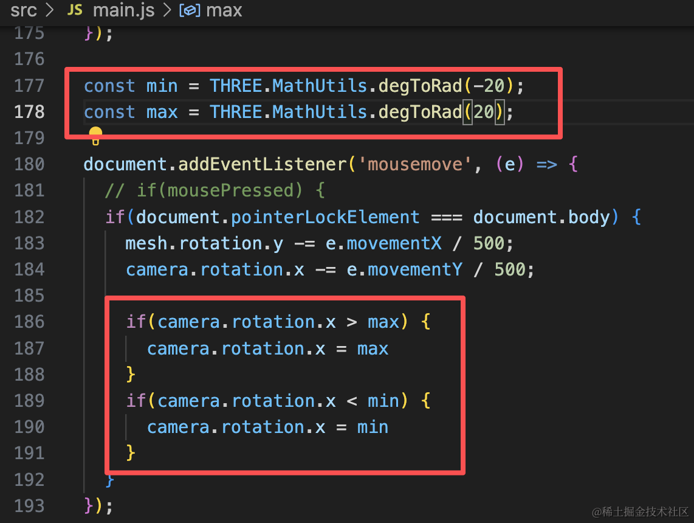Open main.js in the breadcrumb path
This screenshot has height=523, width=694.
pyautogui.click(x=123, y=10)
